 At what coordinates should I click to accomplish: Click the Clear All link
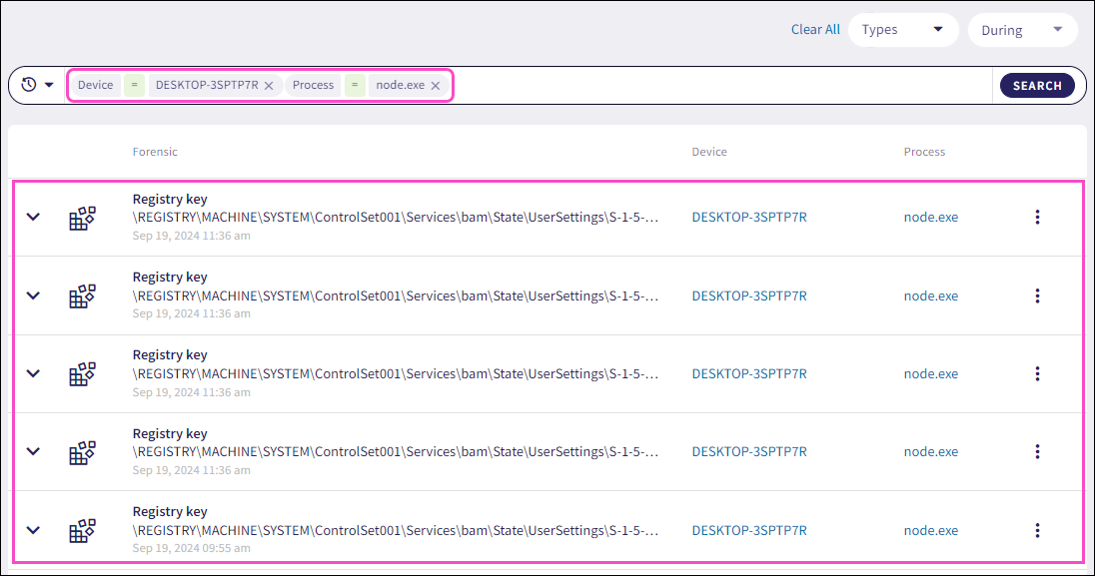[x=815, y=30]
